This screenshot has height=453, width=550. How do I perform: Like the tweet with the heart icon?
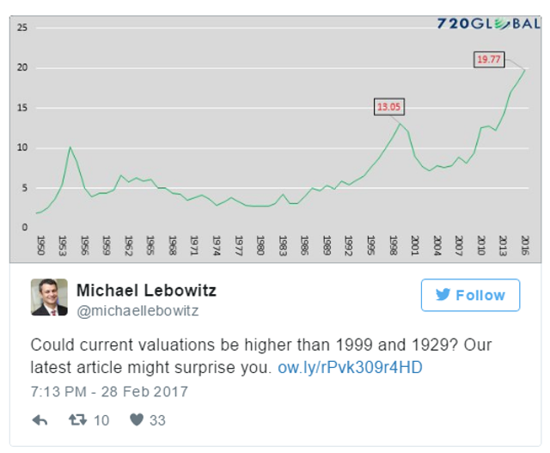coord(136,420)
